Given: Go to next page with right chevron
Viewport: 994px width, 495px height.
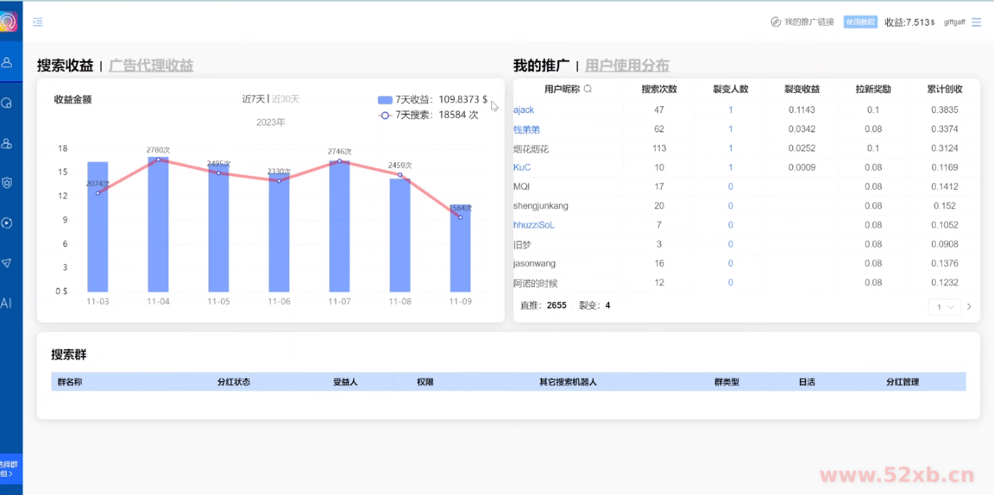Looking at the screenshot, I should pyautogui.click(x=969, y=307).
